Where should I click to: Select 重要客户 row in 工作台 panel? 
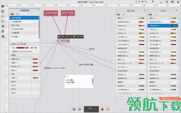(163, 82)
